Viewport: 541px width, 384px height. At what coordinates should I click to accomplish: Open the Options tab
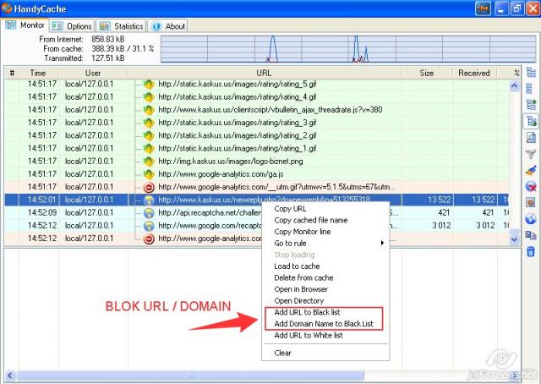(72, 26)
